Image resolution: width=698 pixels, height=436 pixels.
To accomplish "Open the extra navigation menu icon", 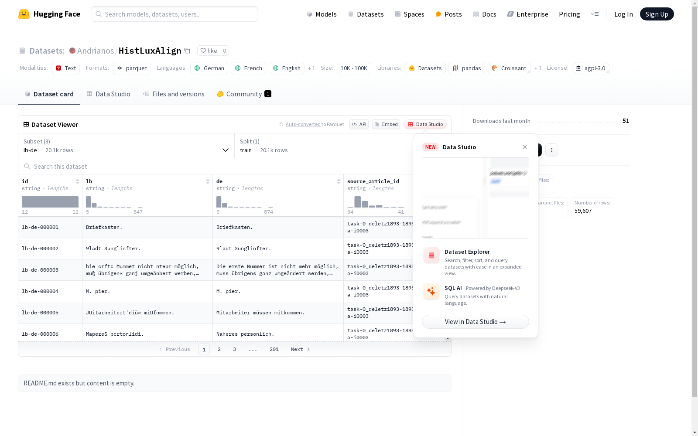I will pyautogui.click(x=595, y=14).
